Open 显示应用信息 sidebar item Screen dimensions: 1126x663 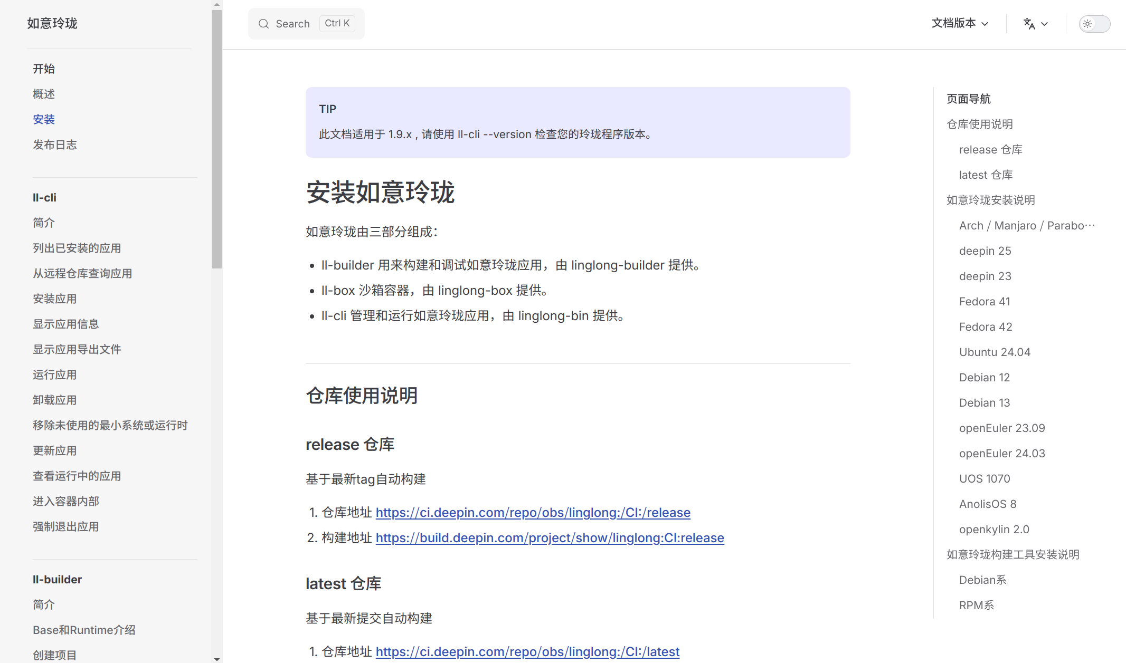tap(66, 324)
